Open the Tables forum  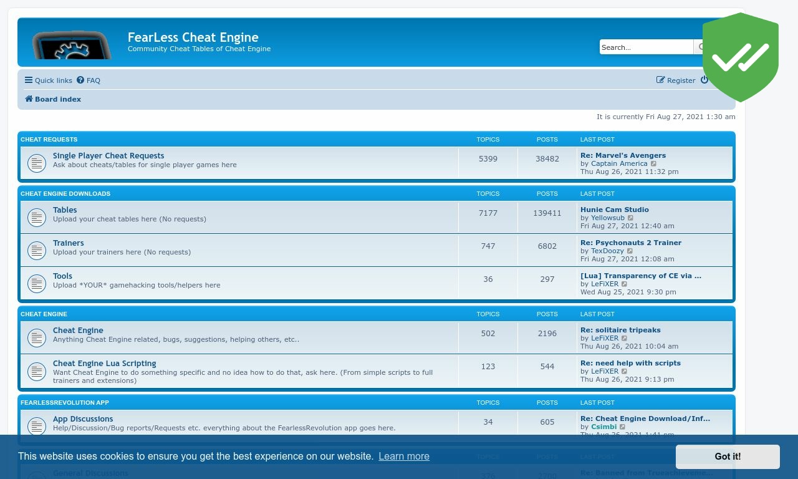(65, 210)
